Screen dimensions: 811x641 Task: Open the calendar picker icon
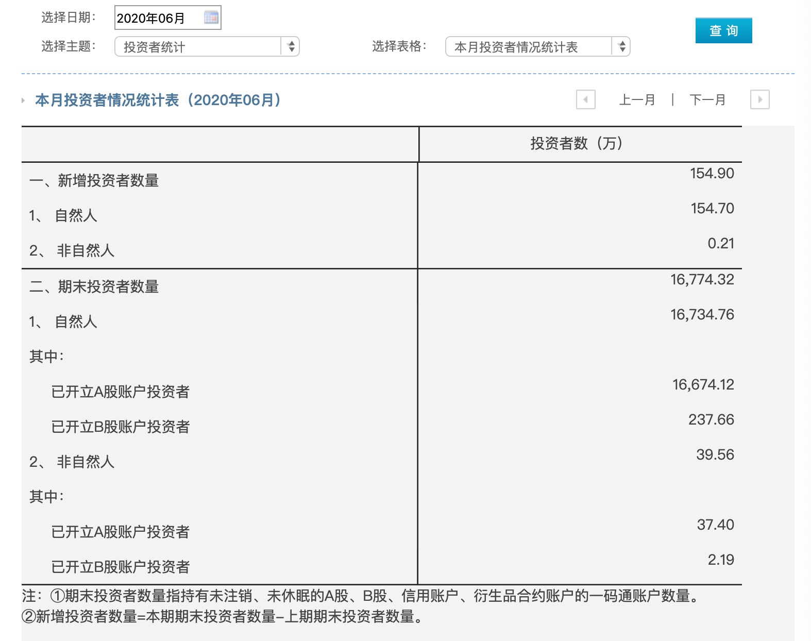coord(211,18)
